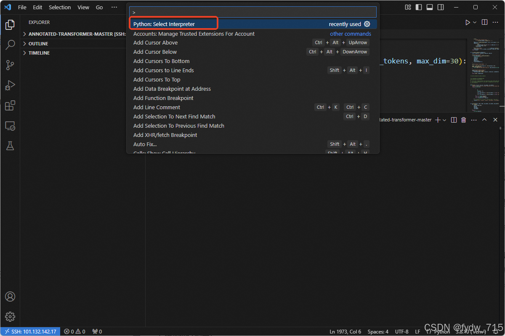Open the File menu

[x=22, y=7]
